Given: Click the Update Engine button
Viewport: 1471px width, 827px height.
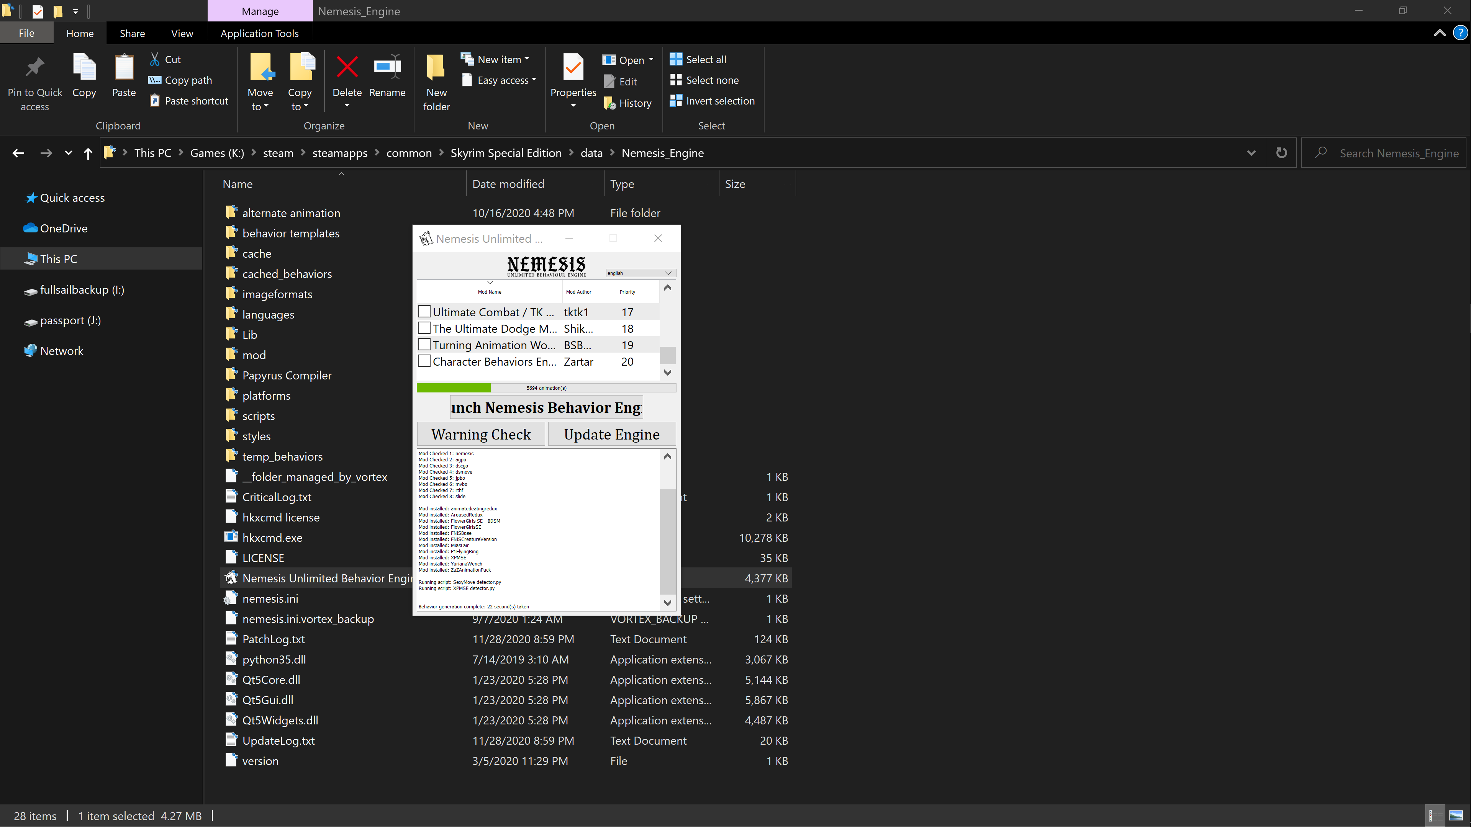Looking at the screenshot, I should tap(611, 434).
